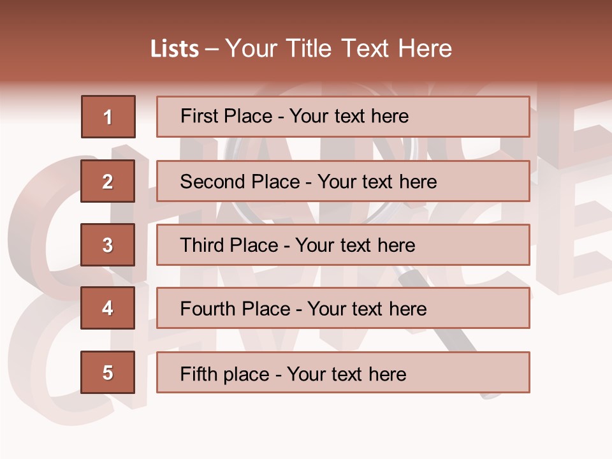
Task: Click Your text here in first row
Action: coord(349,116)
